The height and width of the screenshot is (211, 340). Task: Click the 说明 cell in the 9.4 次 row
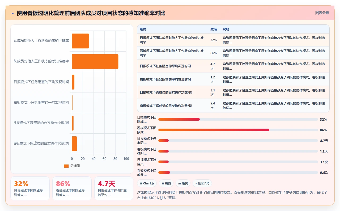274,105
